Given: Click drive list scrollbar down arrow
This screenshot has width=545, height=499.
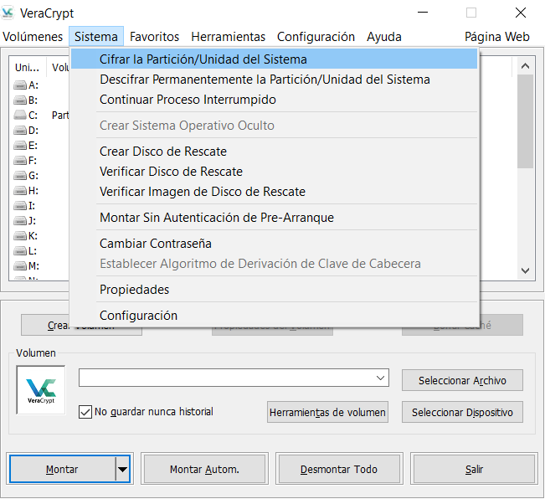Looking at the screenshot, I should tap(525, 270).
